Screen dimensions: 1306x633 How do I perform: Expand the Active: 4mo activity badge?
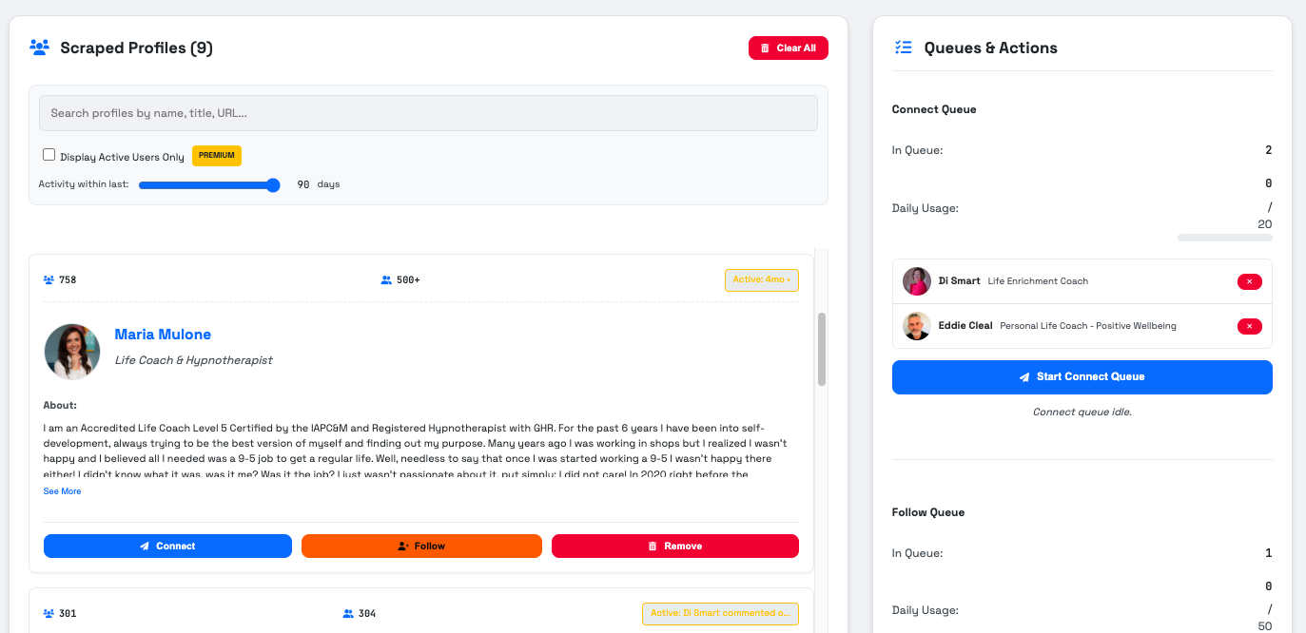click(761, 279)
